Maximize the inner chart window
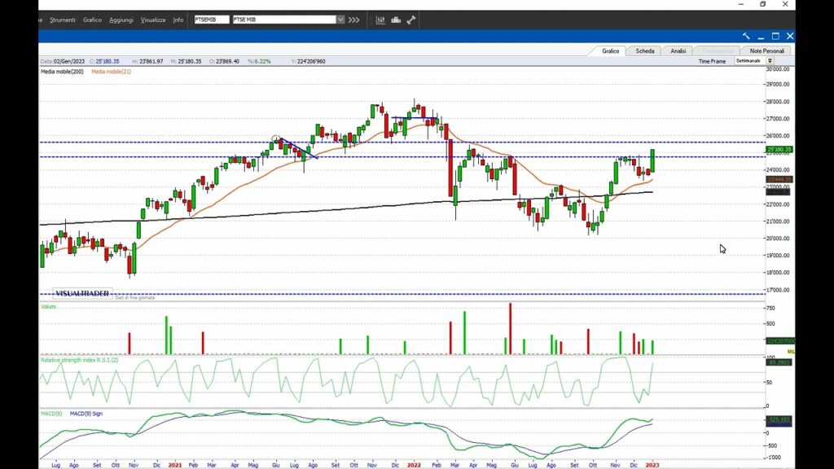The image size is (834, 469). (x=775, y=36)
